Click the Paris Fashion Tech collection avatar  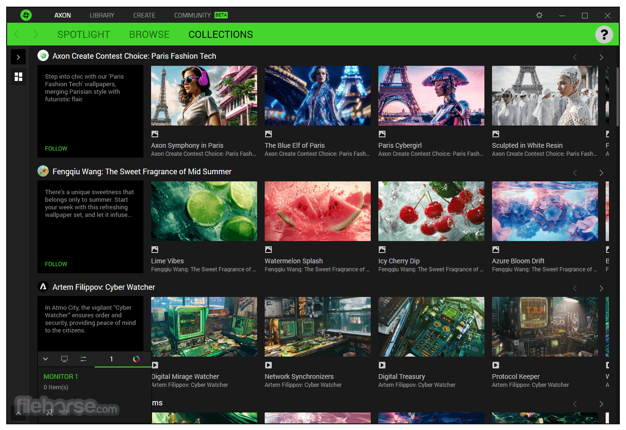(43, 55)
